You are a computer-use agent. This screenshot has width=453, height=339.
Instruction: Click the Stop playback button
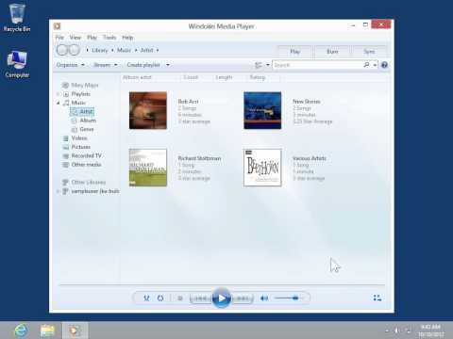click(180, 298)
